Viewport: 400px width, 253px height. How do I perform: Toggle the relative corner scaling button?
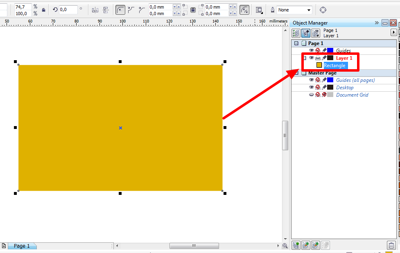[244, 10]
